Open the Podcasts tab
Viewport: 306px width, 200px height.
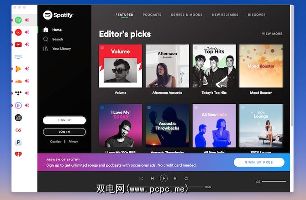point(152,15)
